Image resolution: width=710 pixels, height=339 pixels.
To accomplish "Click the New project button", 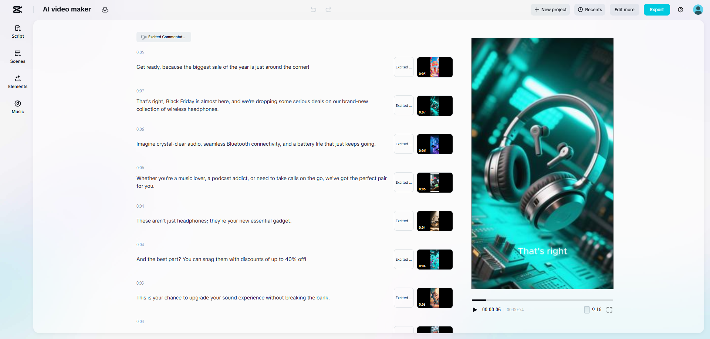I will click(550, 10).
